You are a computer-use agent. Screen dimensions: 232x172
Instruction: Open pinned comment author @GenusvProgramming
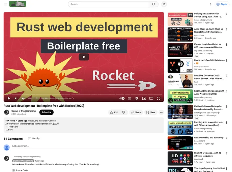tap(23, 161)
